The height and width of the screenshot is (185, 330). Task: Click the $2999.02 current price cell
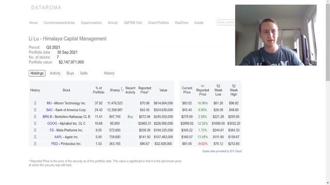pyautogui.click(x=187, y=123)
